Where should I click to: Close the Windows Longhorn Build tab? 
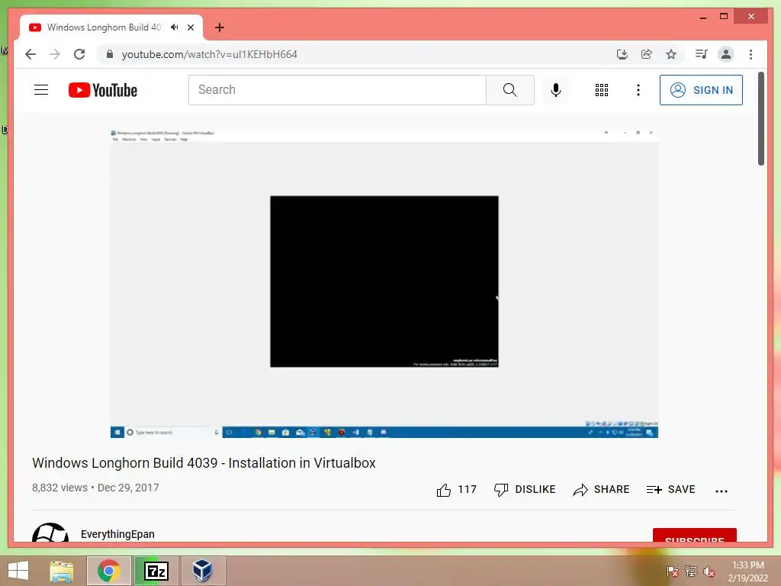click(191, 27)
